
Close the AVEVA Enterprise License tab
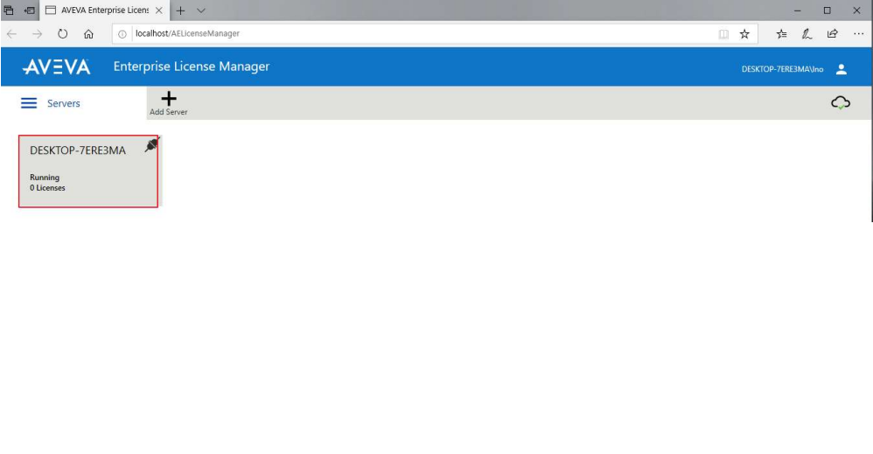[158, 10]
